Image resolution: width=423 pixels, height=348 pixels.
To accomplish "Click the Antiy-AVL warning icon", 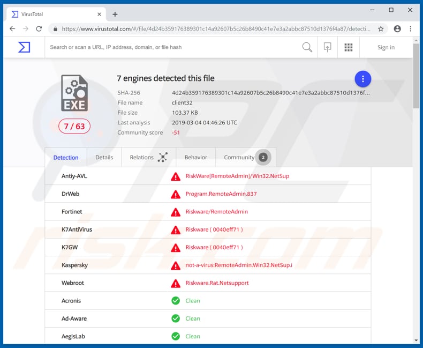I will (x=176, y=176).
